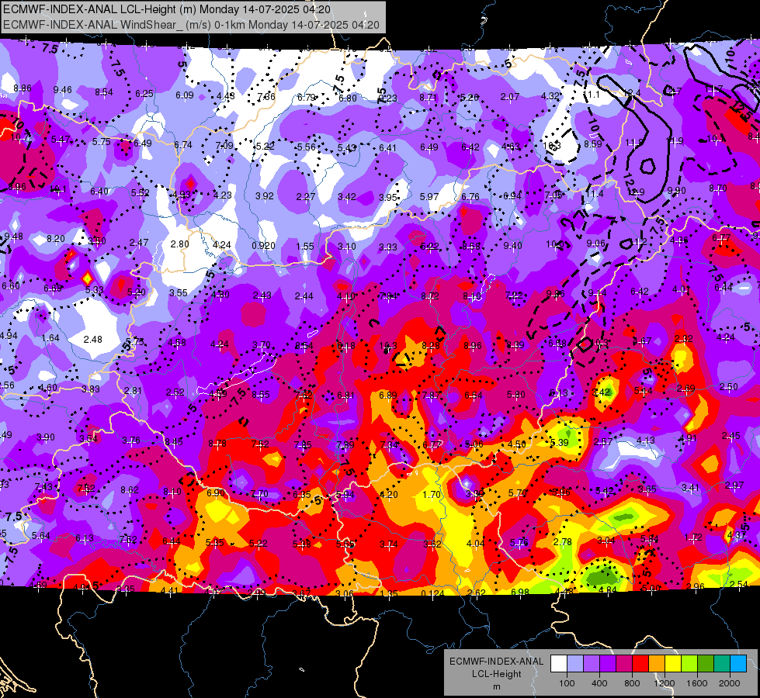Viewport: 760px width, 698px height.
Task: Click the wind shear value 9.46
Action: (63, 90)
